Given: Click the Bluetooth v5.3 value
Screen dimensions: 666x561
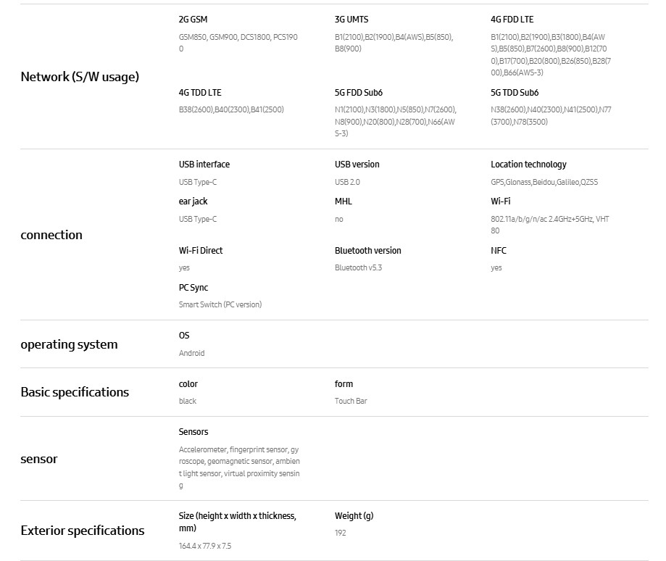Looking at the screenshot, I should pos(358,268).
